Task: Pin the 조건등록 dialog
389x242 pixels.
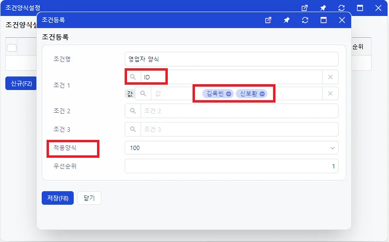Action: (x=287, y=20)
